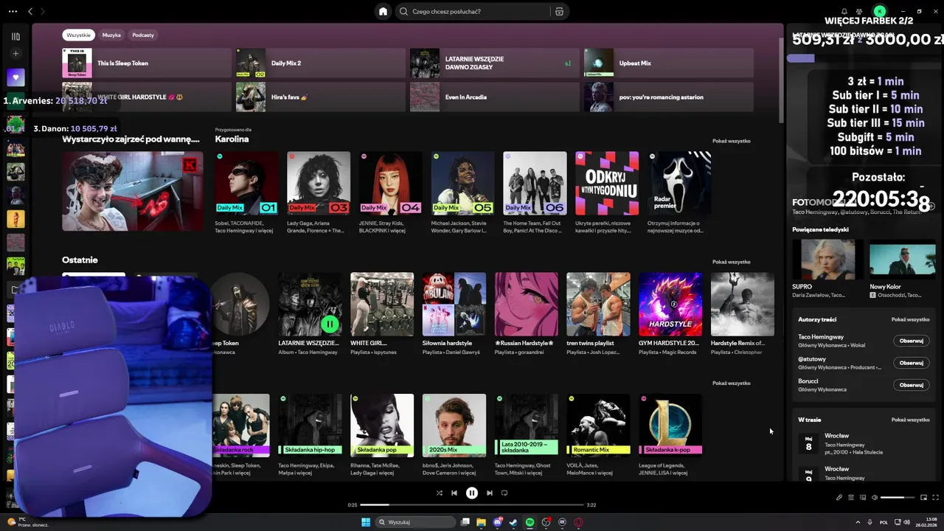This screenshot has width=944, height=531.
Task: Open the mini player
Action: (923, 497)
